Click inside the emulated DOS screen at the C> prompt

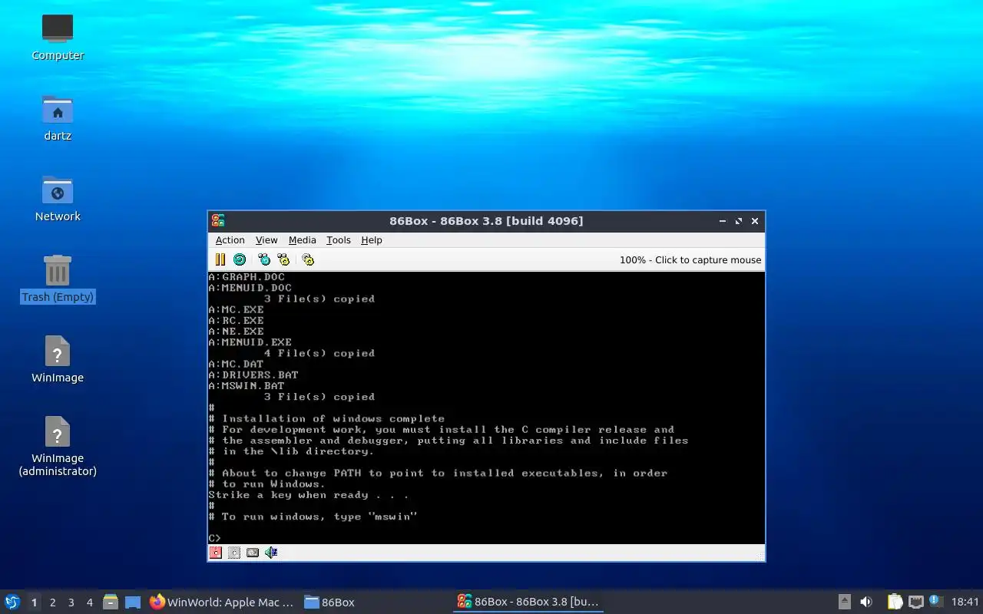tap(214, 538)
